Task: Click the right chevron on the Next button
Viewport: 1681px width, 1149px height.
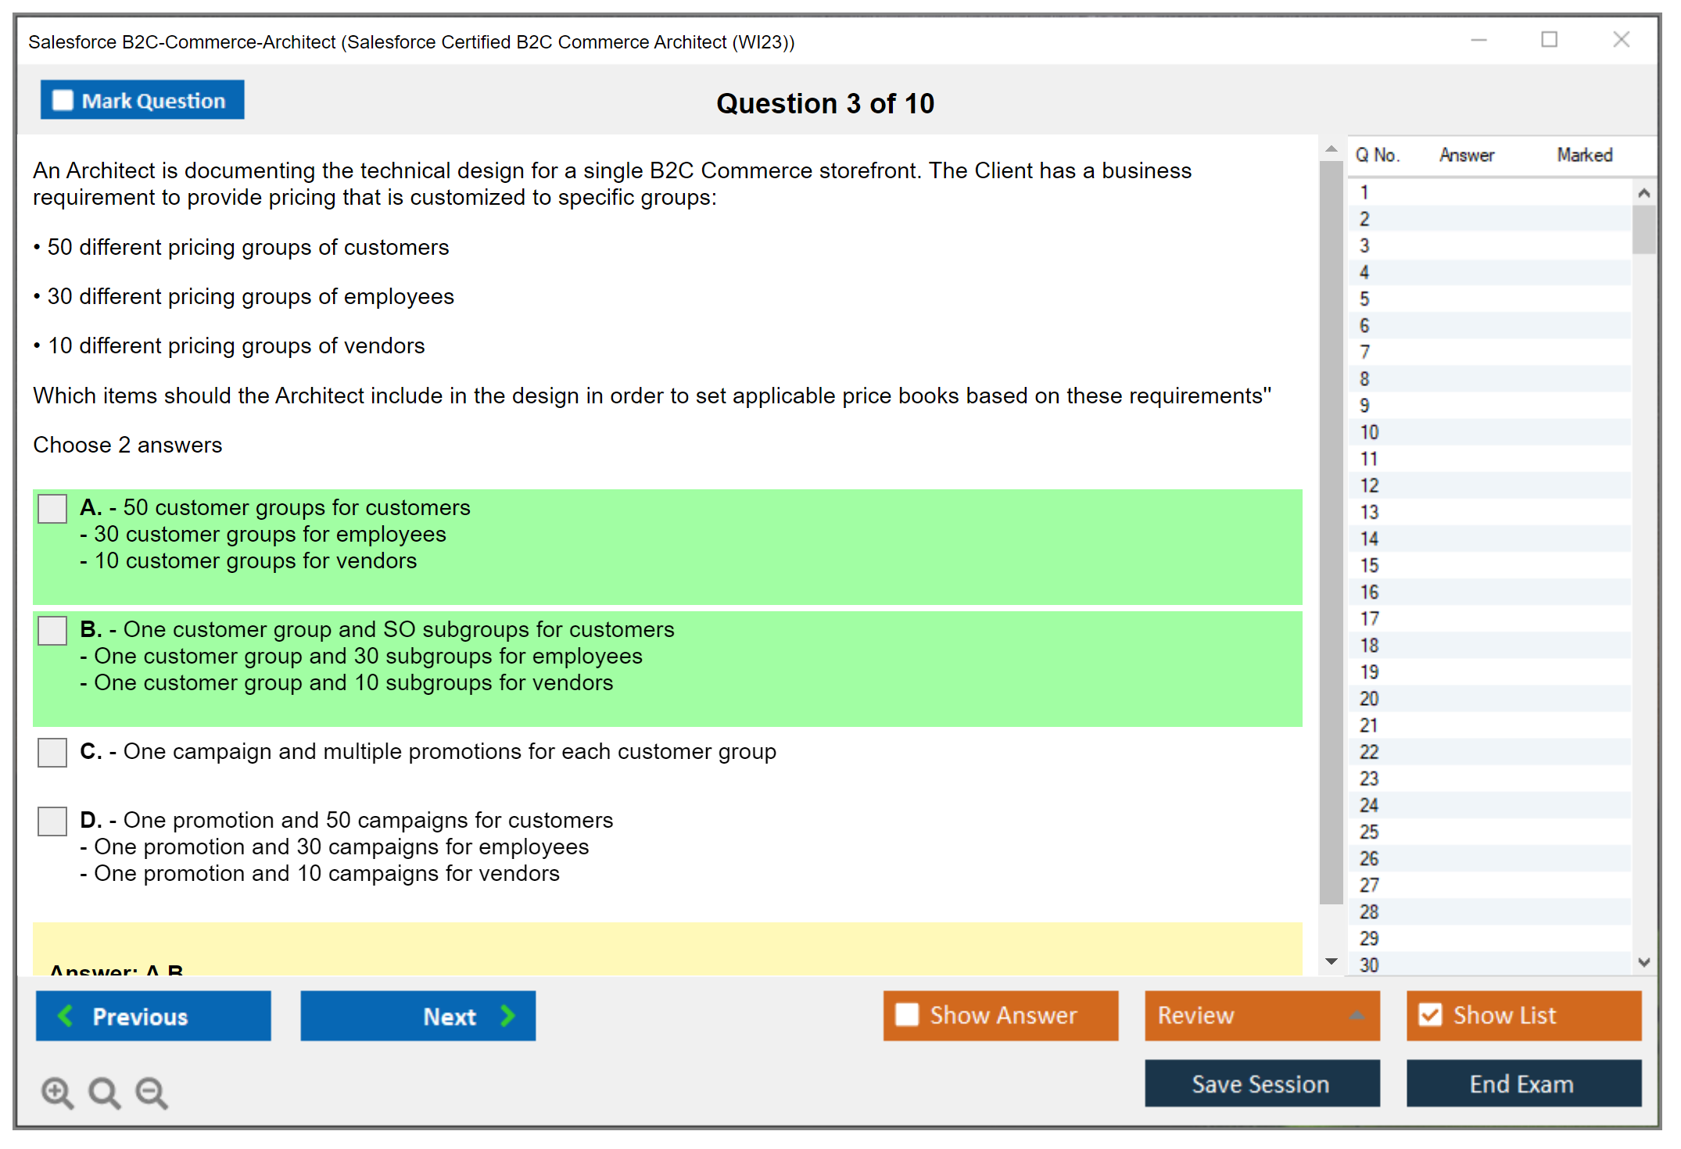Action: click(508, 1015)
